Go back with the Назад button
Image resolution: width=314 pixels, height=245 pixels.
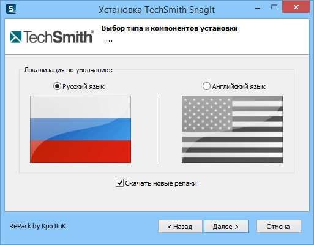(x=180, y=227)
